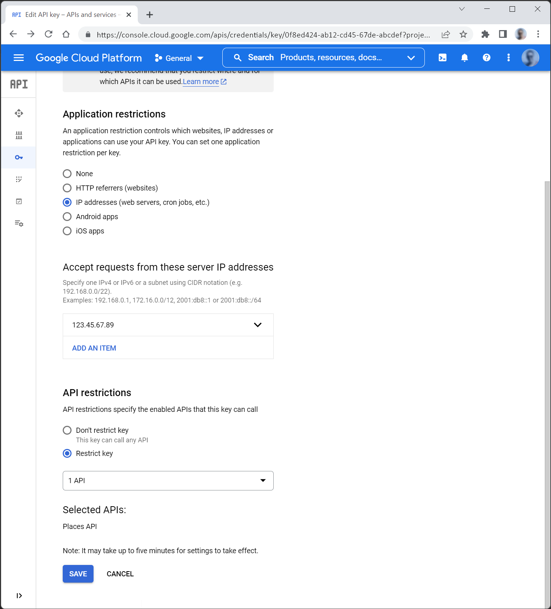Click the search box for products and resources
Viewport: 551px width, 609px height.
[323, 58]
